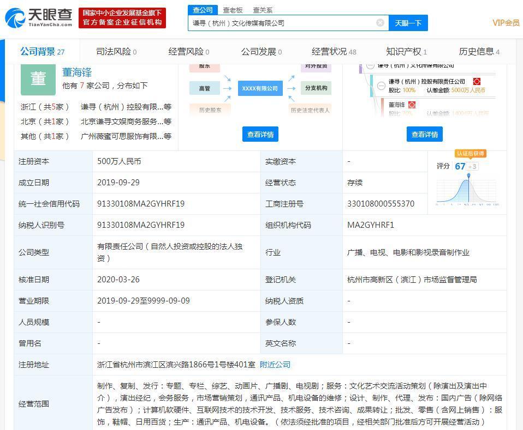Screen dimensions: 523x430
Task: Open the 知识产权 tab
Action: click(x=406, y=52)
